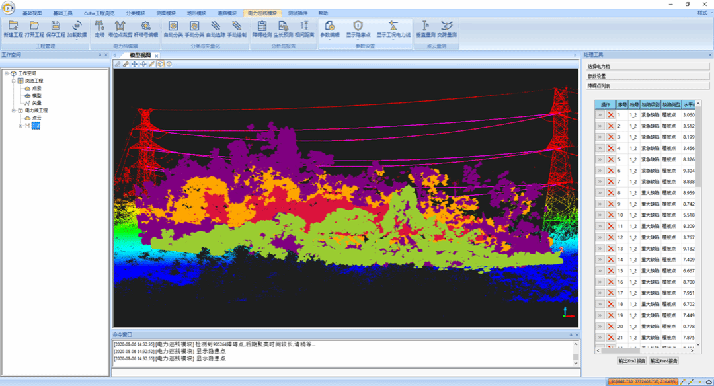Viewport: 714px width, 386px height.
Task: Delete obstacle row 5 with red X
Action: point(611,159)
